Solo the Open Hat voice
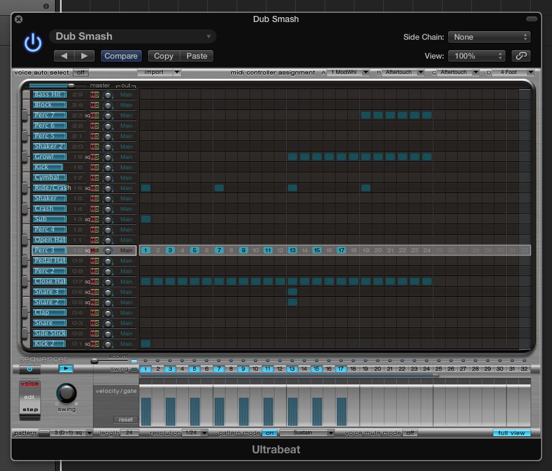 (97, 240)
